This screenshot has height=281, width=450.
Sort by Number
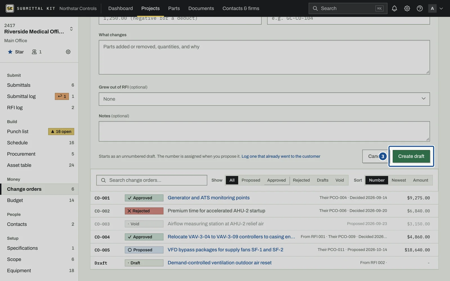tap(377, 180)
